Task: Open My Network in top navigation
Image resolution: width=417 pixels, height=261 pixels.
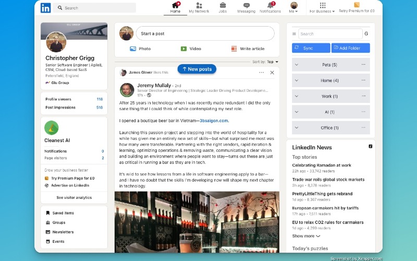Action: [x=199, y=7]
